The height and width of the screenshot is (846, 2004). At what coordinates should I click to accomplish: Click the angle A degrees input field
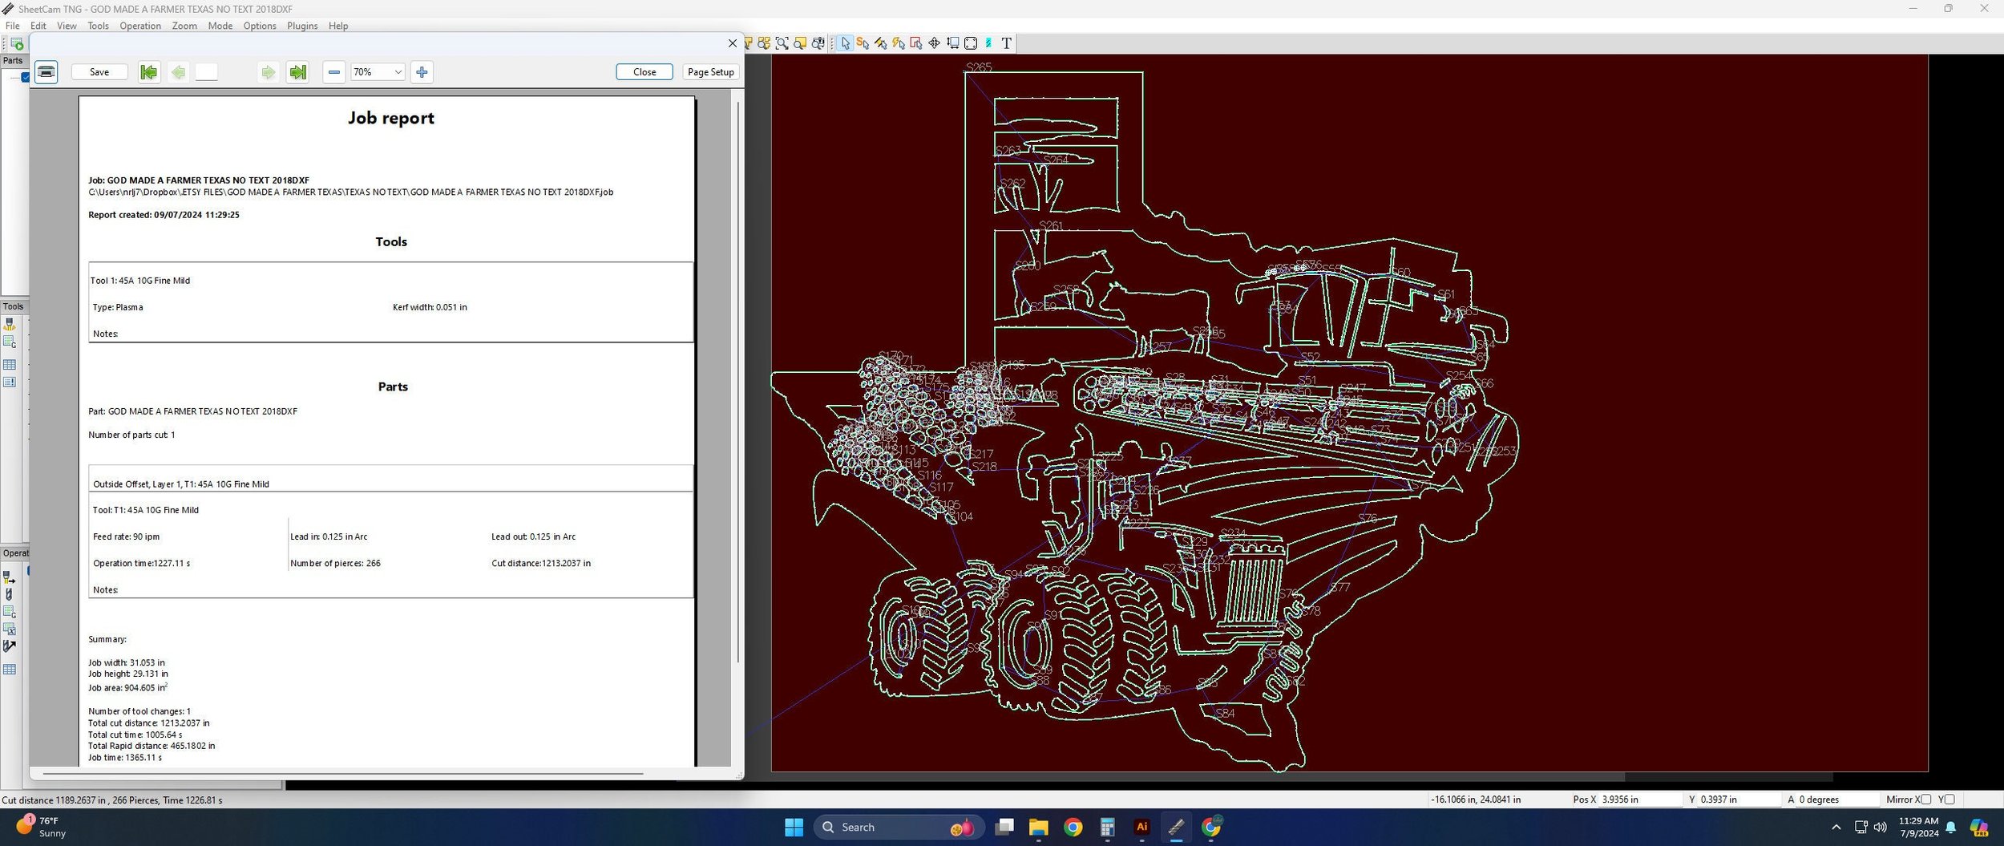pyautogui.click(x=1837, y=799)
